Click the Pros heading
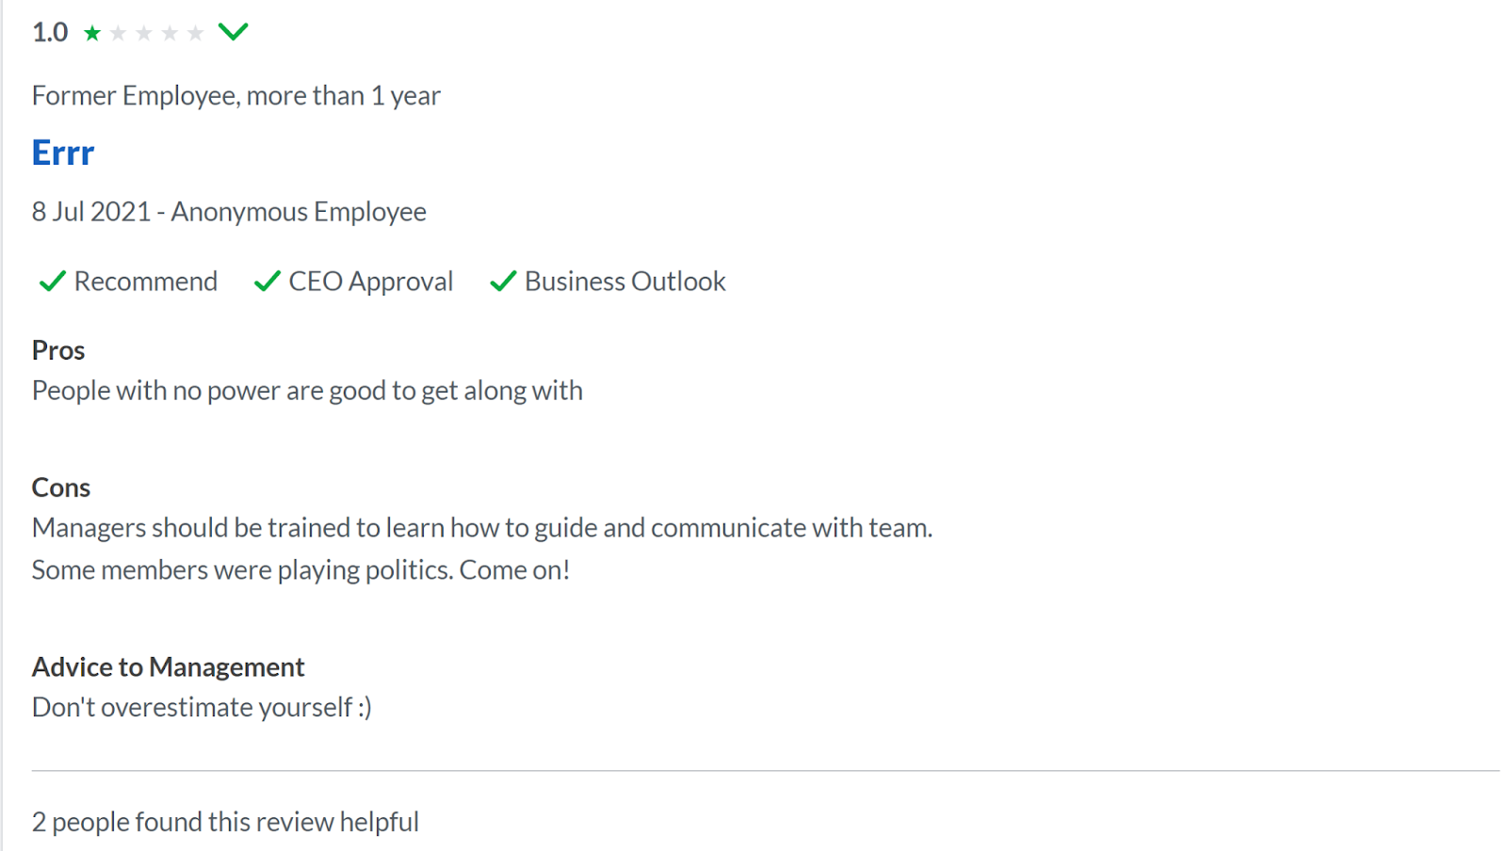Image resolution: width=1507 pixels, height=851 pixels. [58, 350]
